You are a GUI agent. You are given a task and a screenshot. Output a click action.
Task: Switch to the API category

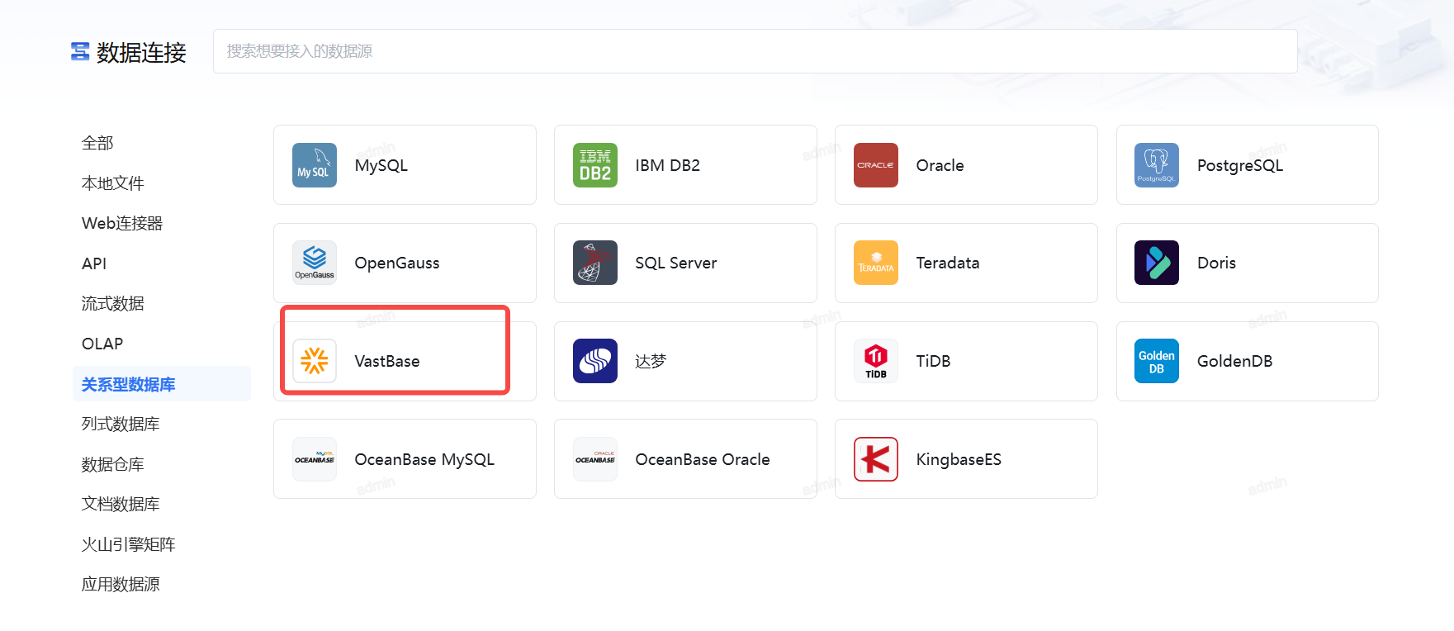[94, 263]
